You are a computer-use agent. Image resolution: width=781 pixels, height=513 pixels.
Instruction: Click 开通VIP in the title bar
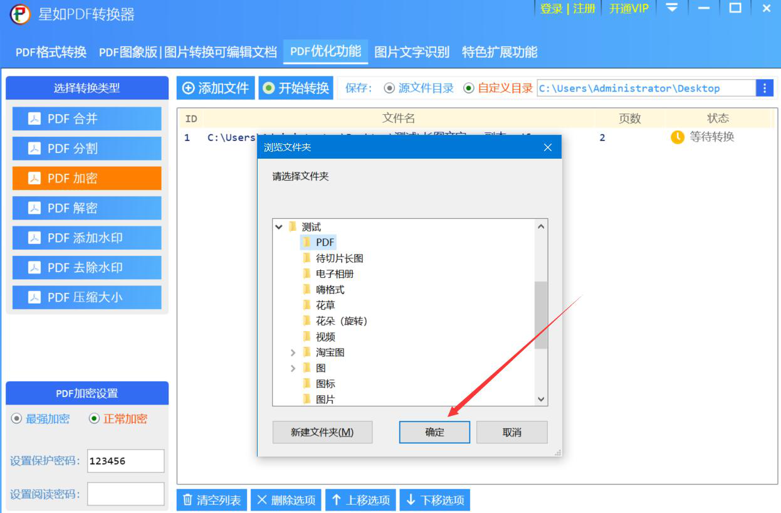pos(629,8)
